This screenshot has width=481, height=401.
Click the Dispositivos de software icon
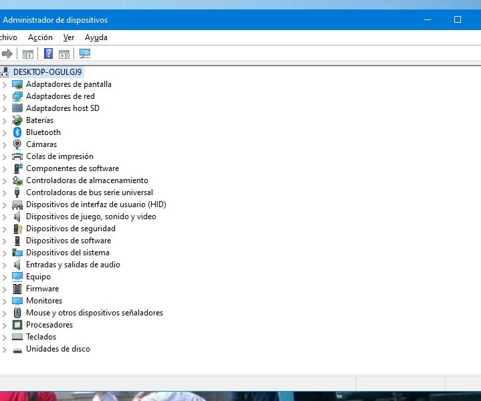(x=17, y=241)
